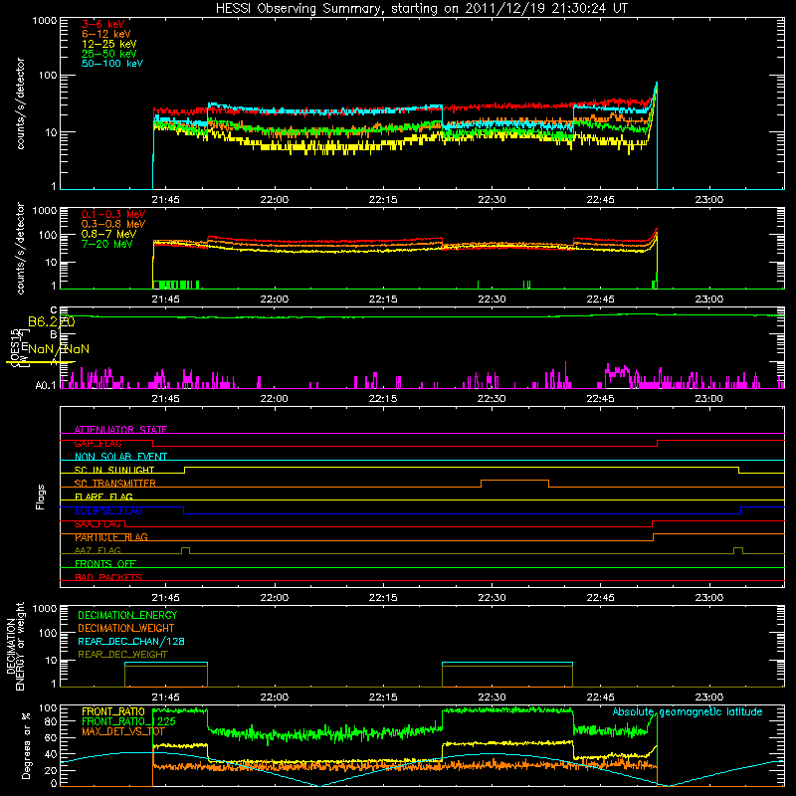Select the SAA_FLAG label

pos(98,524)
